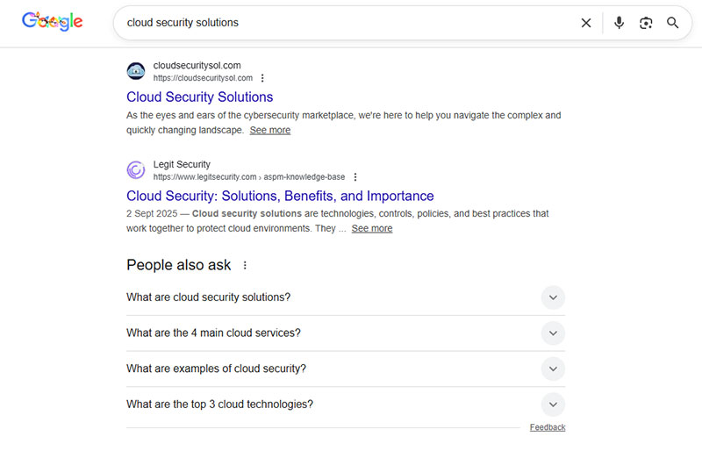Screen dimensions: 702x451
Task: Click the Google logo
Action: 53,22
